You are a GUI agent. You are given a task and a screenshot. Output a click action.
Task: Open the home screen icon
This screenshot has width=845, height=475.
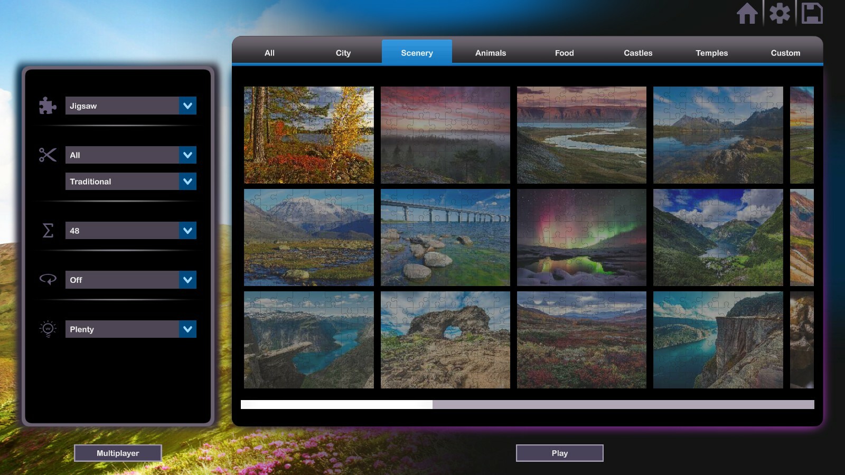point(748,14)
